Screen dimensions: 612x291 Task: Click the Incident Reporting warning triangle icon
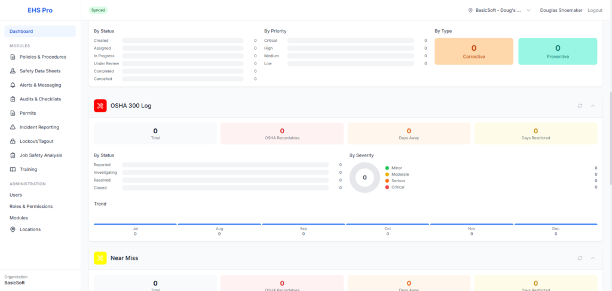[x=14, y=127]
